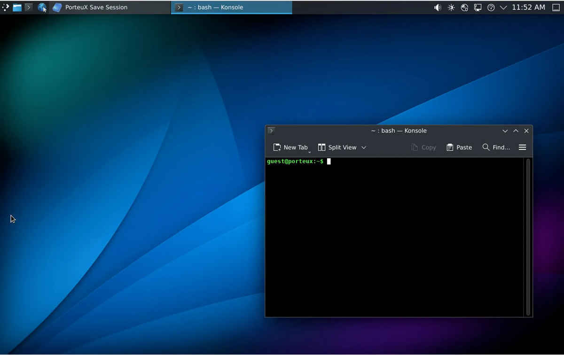Open the audio volume tray icon

(438, 8)
